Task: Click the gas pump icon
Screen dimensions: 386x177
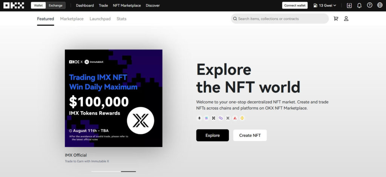Action: tap(316, 5)
